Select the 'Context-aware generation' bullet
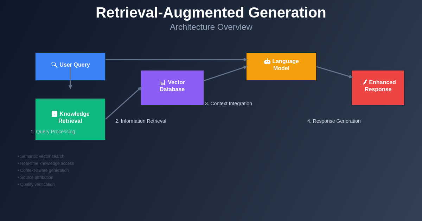The image size is (422, 221). (x=43, y=170)
